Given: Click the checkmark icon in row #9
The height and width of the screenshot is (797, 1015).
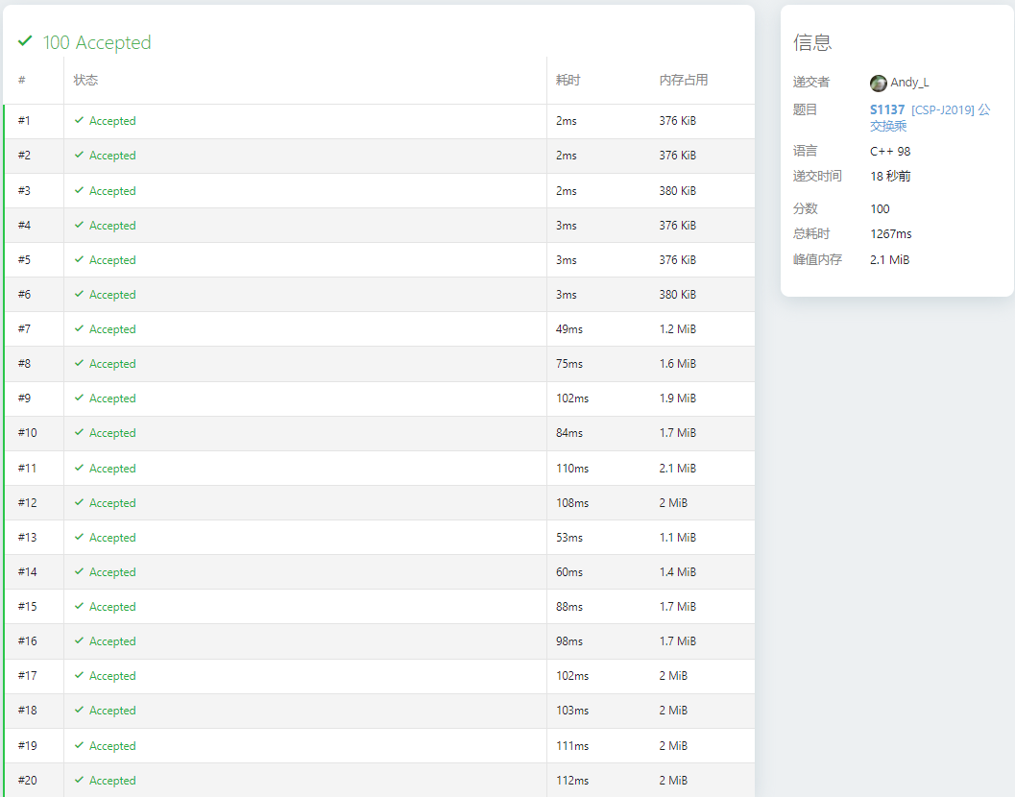Looking at the screenshot, I should [79, 398].
